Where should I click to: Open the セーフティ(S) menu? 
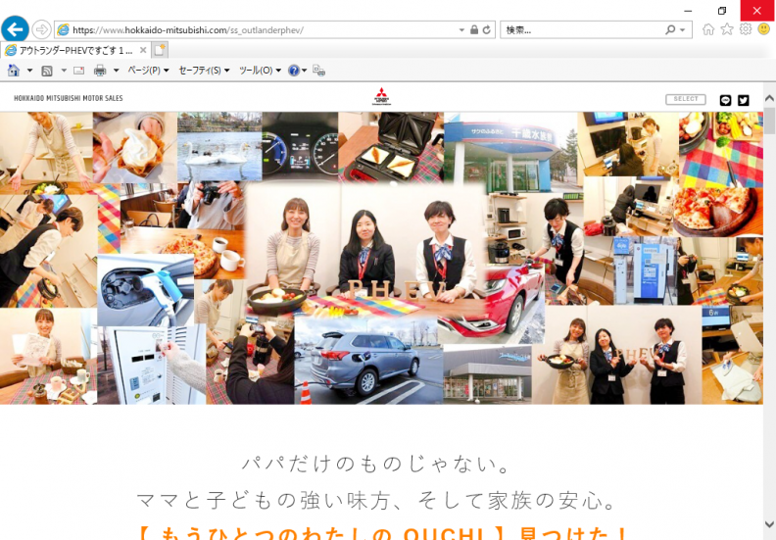(x=204, y=71)
